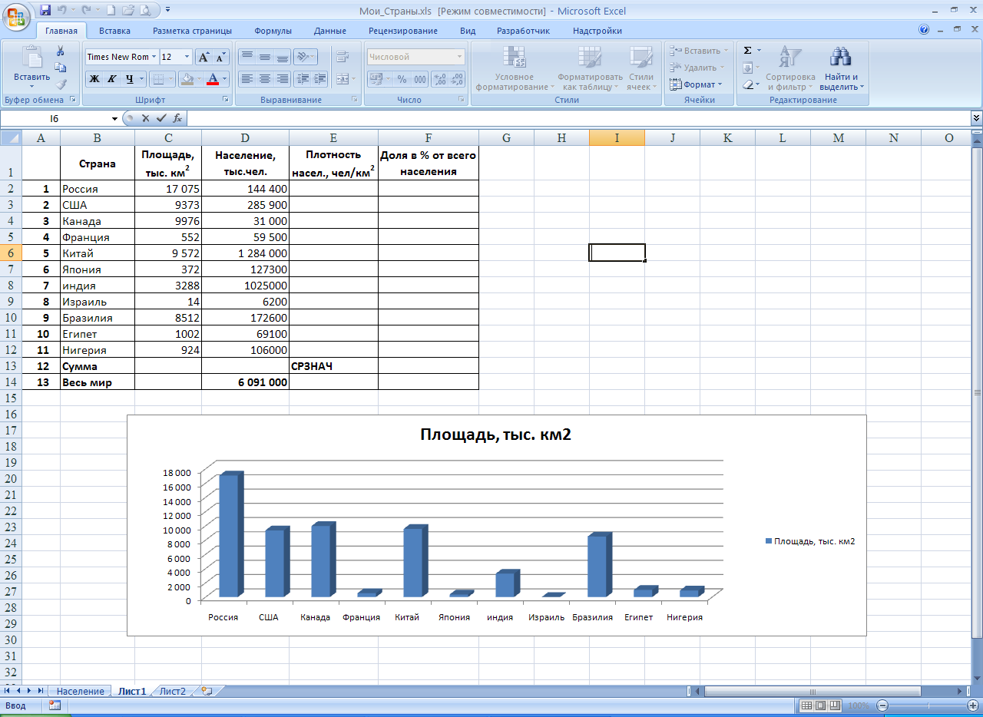
Task: Copy selection with the copy icon
Action: point(60,68)
